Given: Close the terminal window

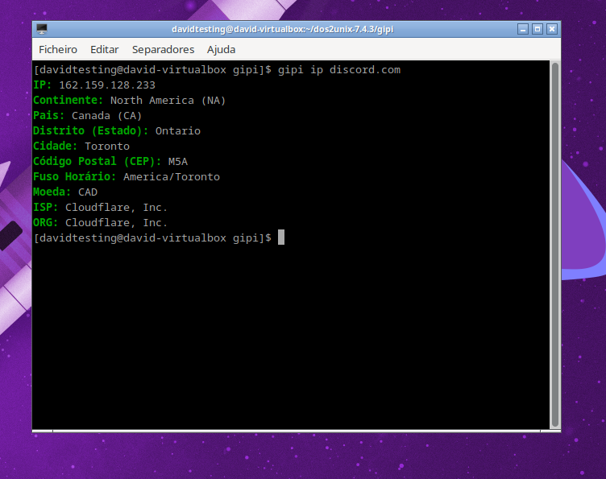Looking at the screenshot, I should click(x=552, y=29).
